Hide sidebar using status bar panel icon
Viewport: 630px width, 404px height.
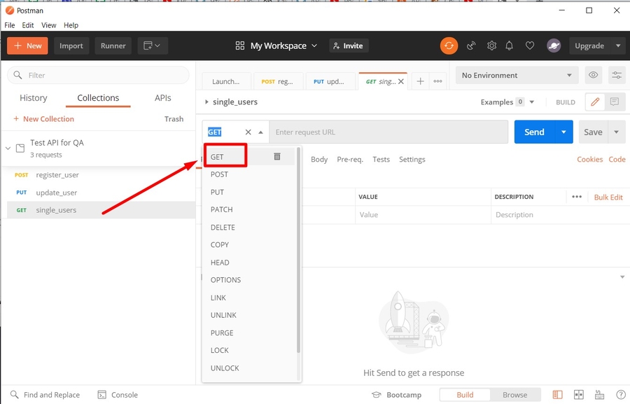[556, 394]
